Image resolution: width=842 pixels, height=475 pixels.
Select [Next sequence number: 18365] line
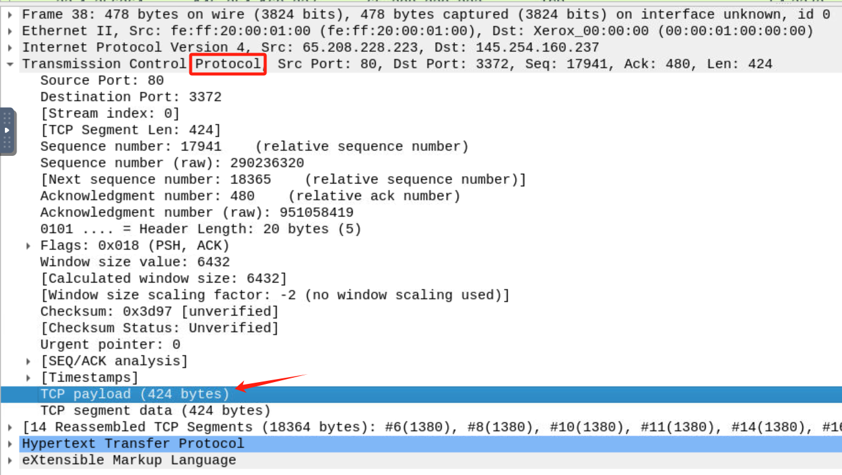pos(283,179)
